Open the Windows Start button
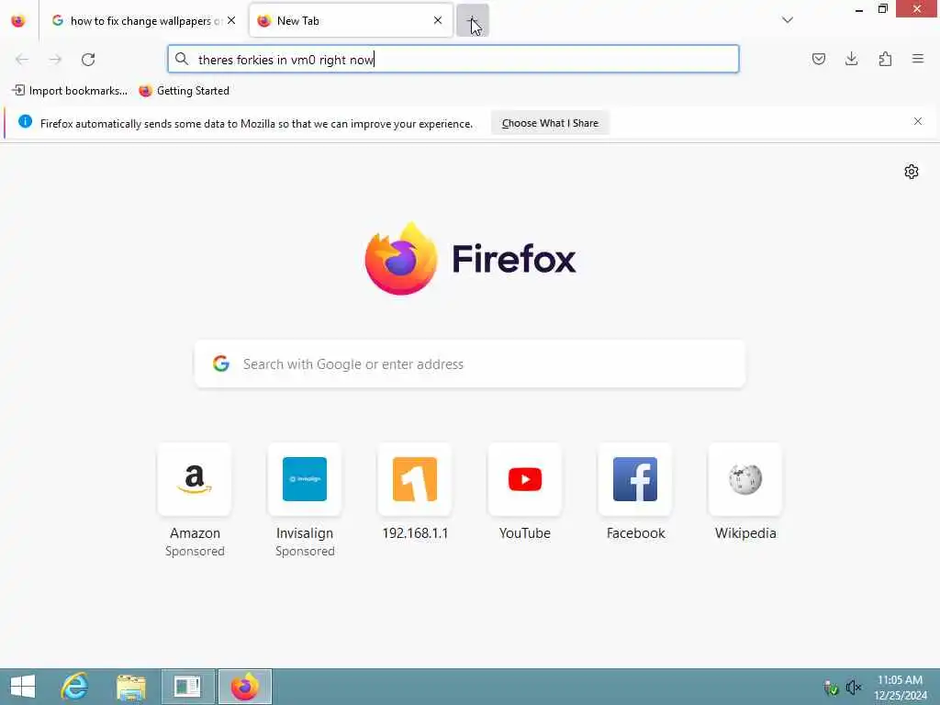Viewport: 940px width, 705px height. click(x=23, y=687)
